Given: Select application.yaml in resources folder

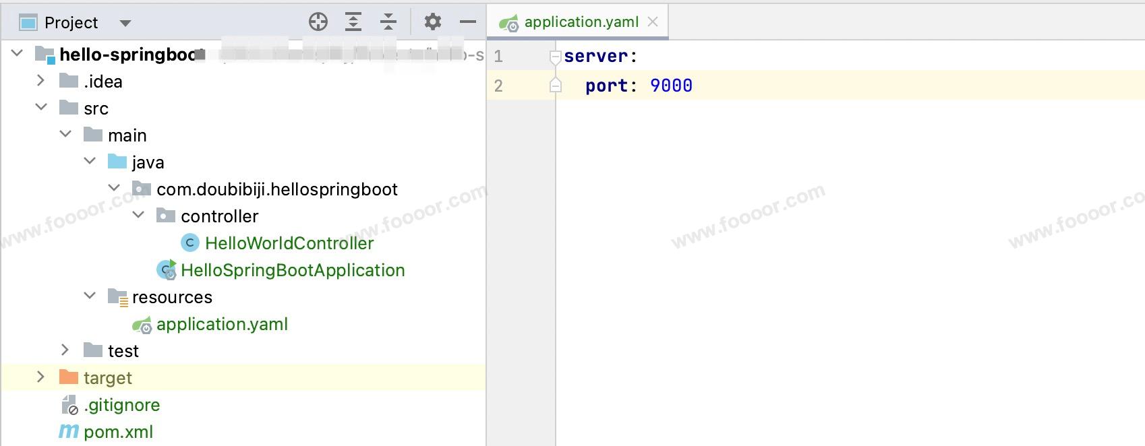Looking at the screenshot, I should click(222, 324).
